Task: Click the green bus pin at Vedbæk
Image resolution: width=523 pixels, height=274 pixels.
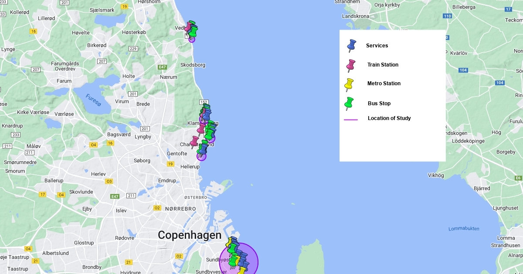Action: pos(193,31)
